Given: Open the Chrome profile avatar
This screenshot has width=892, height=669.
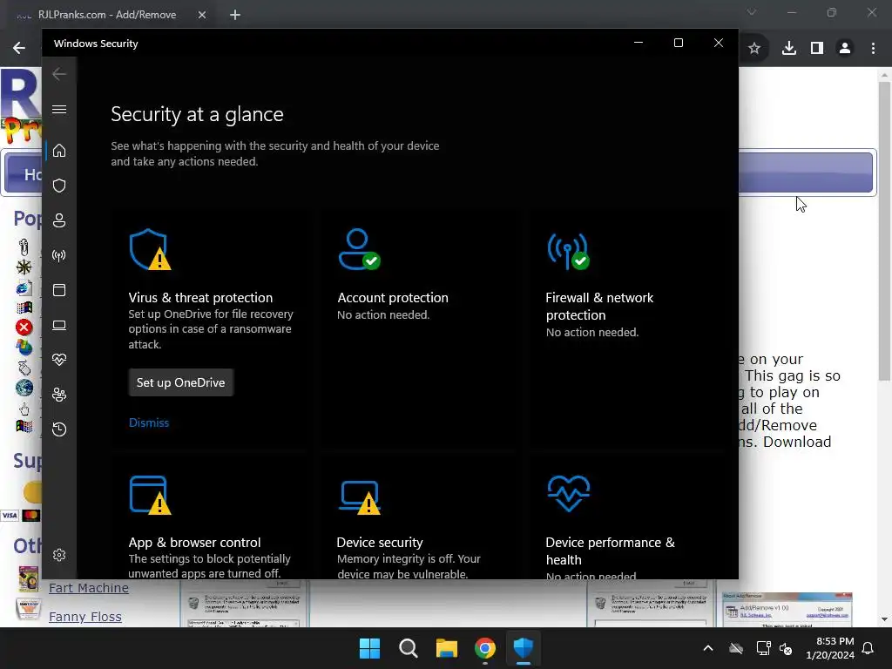Looking at the screenshot, I should pyautogui.click(x=845, y=49).
